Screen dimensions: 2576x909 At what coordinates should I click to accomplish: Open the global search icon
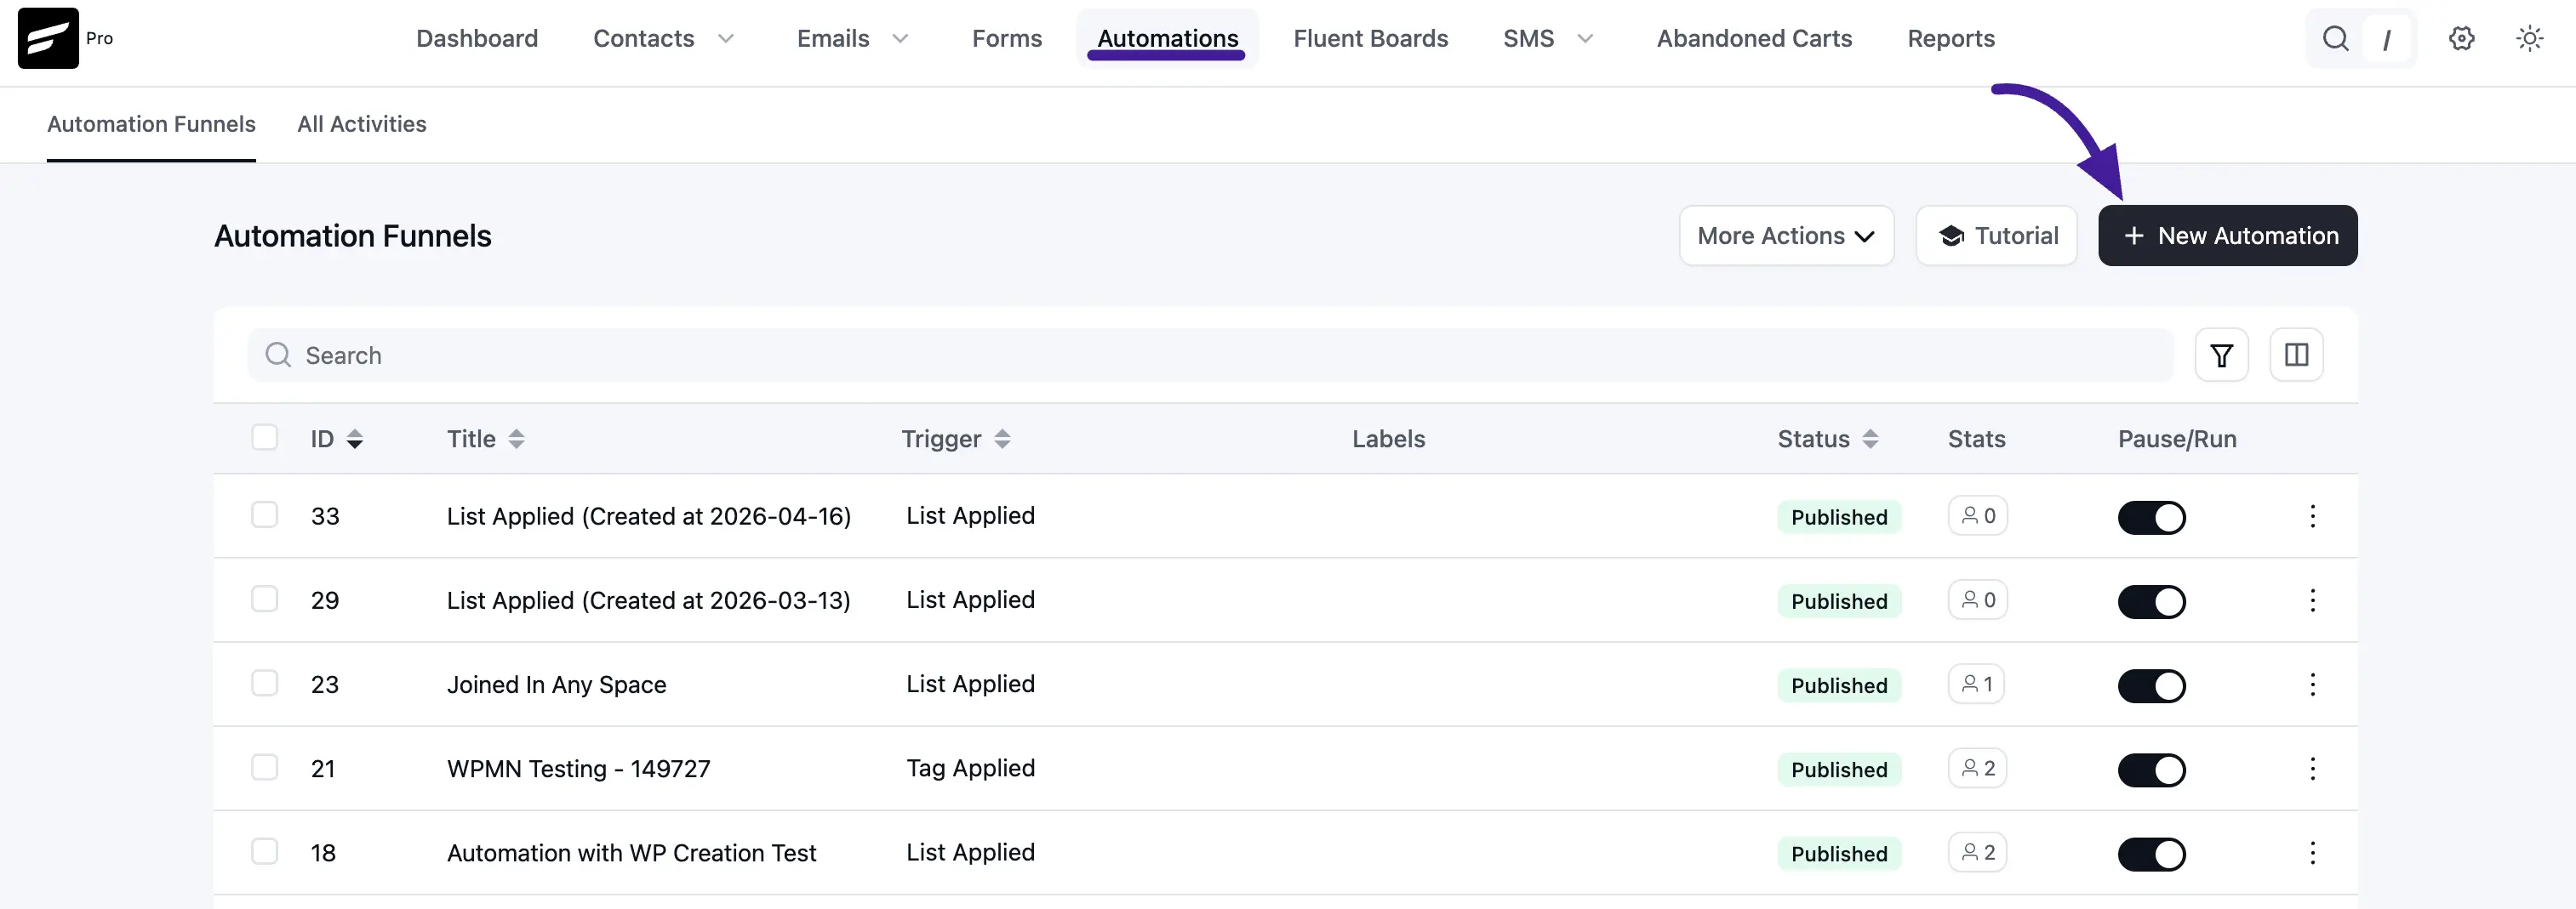[2335, 39]
